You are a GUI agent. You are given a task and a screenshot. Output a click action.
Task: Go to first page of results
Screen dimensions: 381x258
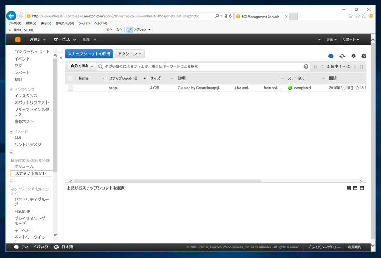[x=315, y=67]
